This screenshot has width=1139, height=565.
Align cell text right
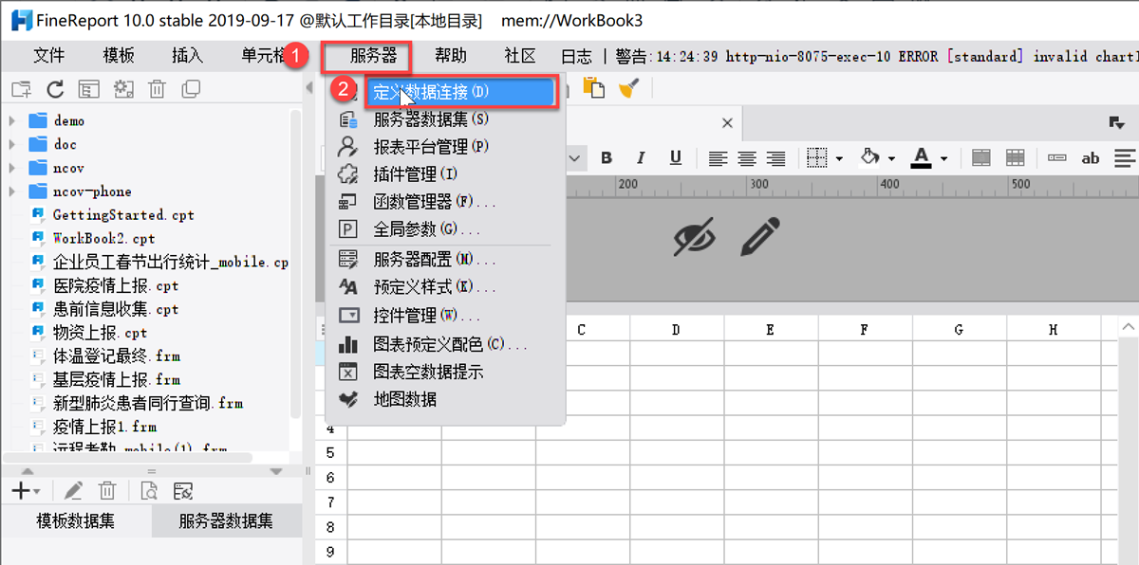(x=776, y=158)
